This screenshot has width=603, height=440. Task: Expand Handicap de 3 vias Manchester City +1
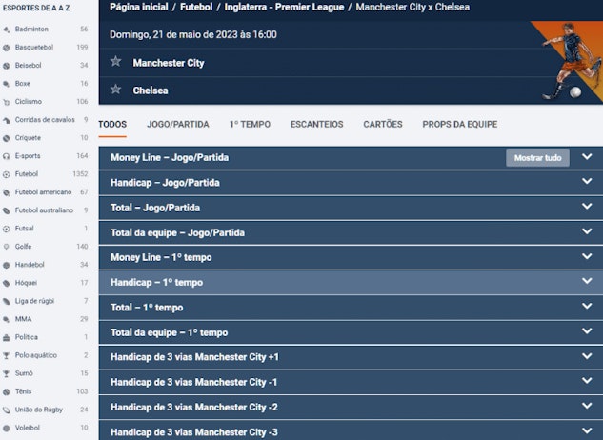coord(586,357)
